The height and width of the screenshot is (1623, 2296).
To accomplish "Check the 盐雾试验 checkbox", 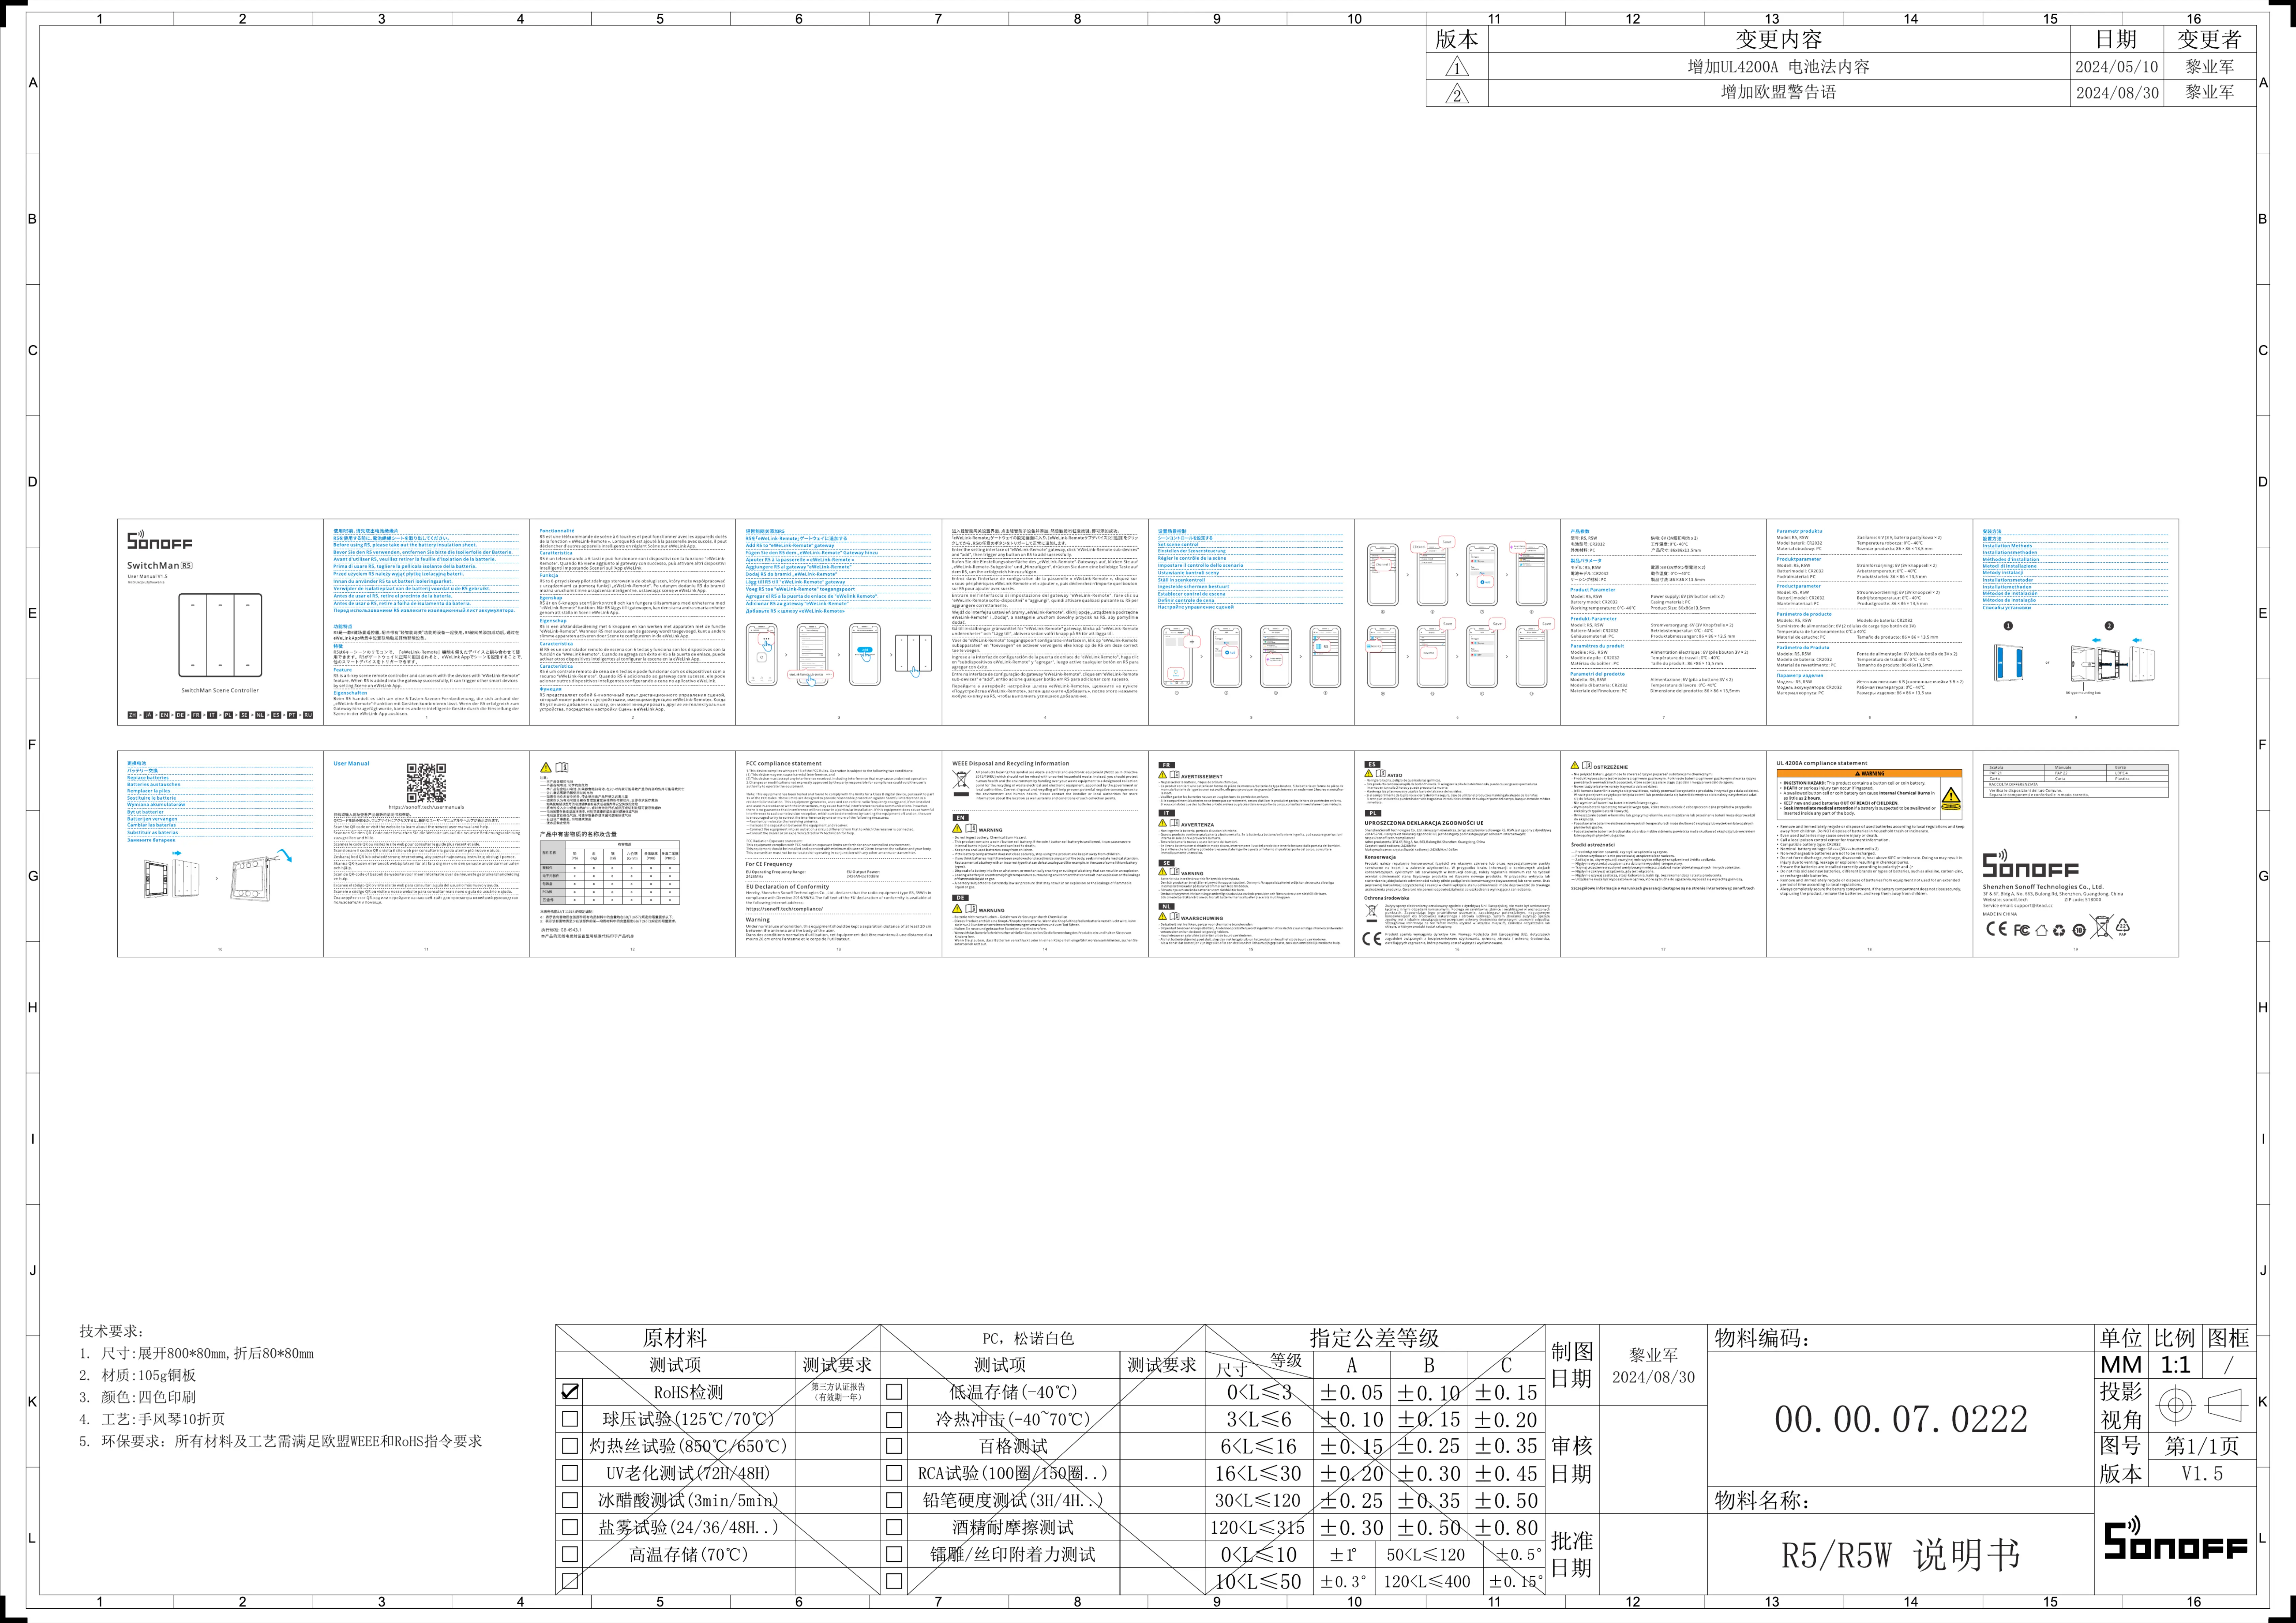I will tap(570, 1527).
